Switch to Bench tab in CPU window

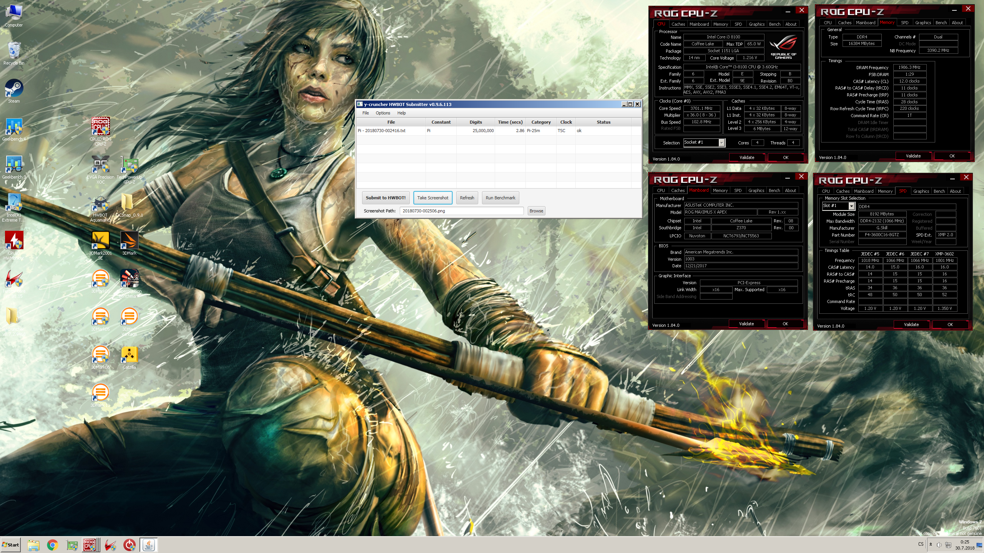point(775,24)
